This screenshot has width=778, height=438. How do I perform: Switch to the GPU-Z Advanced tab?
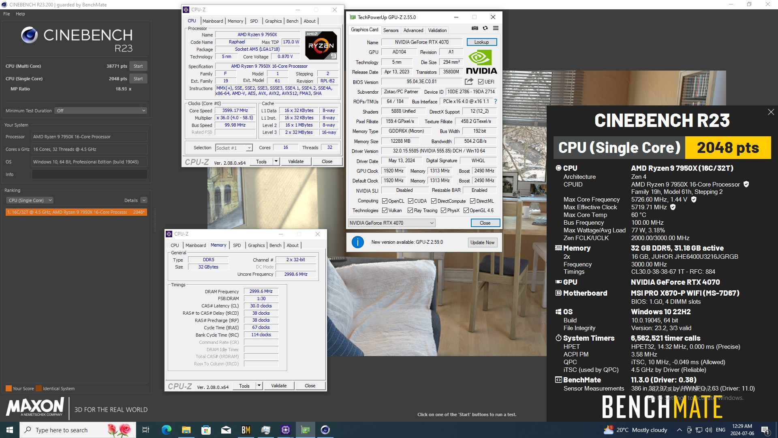click(x=413, y=30)
